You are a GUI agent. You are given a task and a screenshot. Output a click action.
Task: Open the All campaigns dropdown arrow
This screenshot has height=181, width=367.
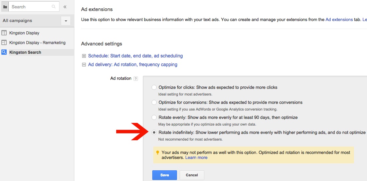click(x=66, y=21)
